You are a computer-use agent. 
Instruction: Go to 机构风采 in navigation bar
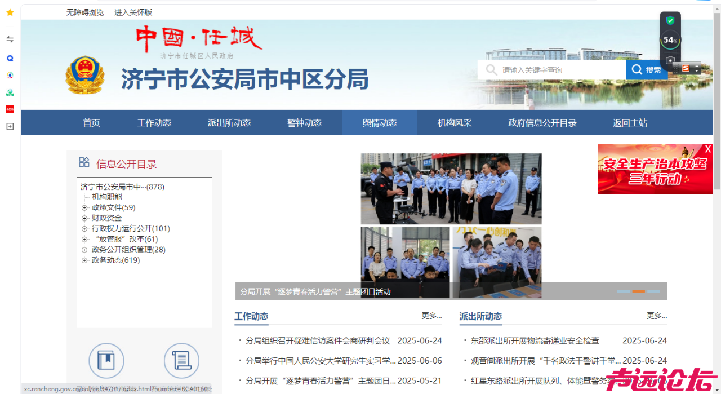tap(455, 123)
